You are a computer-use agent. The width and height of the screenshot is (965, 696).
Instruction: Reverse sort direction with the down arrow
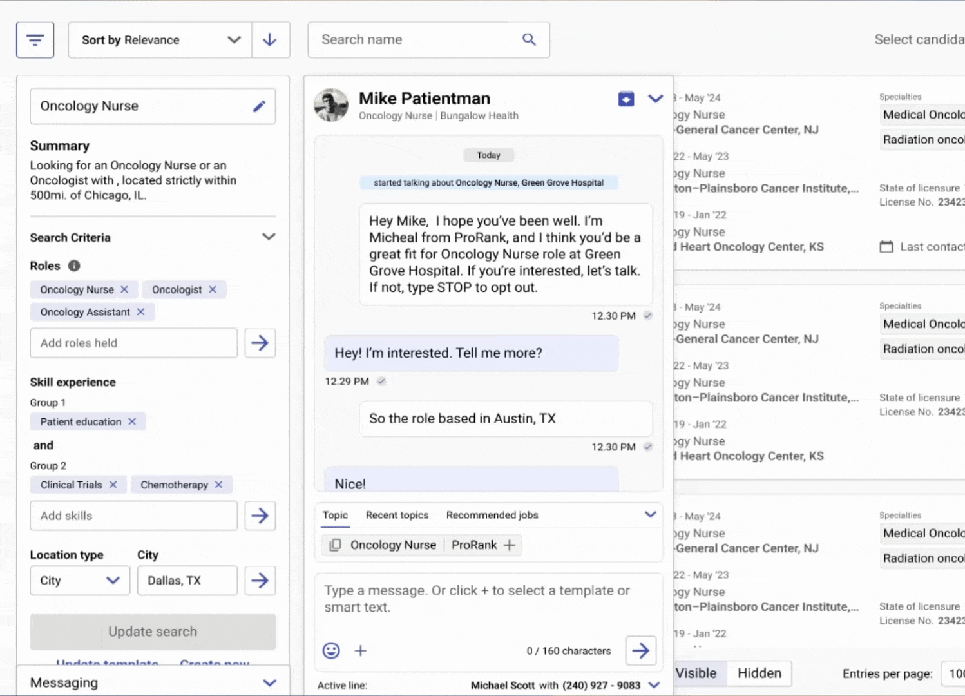point(270,40)
